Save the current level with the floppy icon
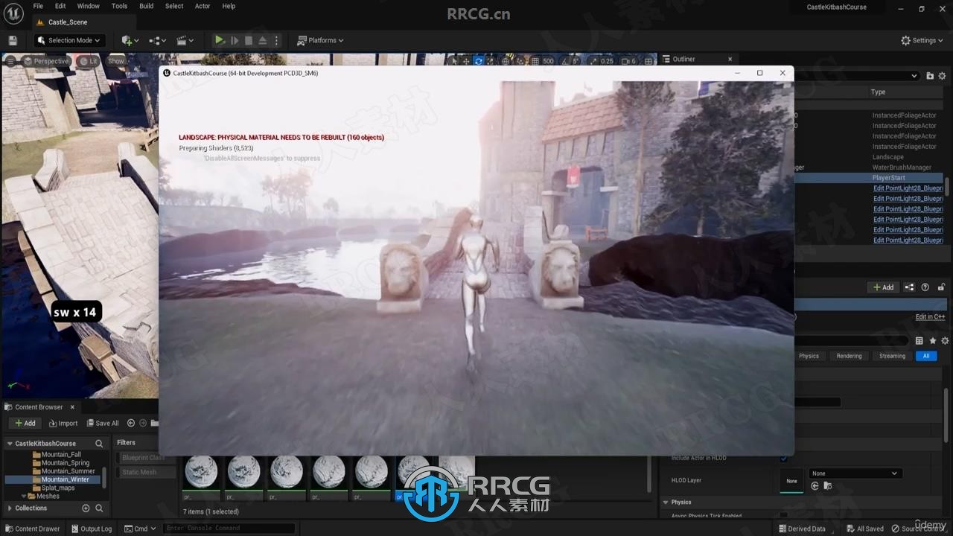953x536 pixels. (x=13, y=40)
